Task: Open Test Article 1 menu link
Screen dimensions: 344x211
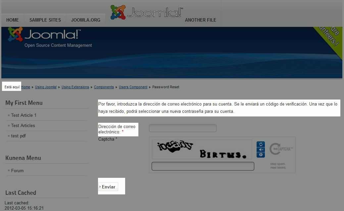Action: pyautogui.click(x=24, y=115)
